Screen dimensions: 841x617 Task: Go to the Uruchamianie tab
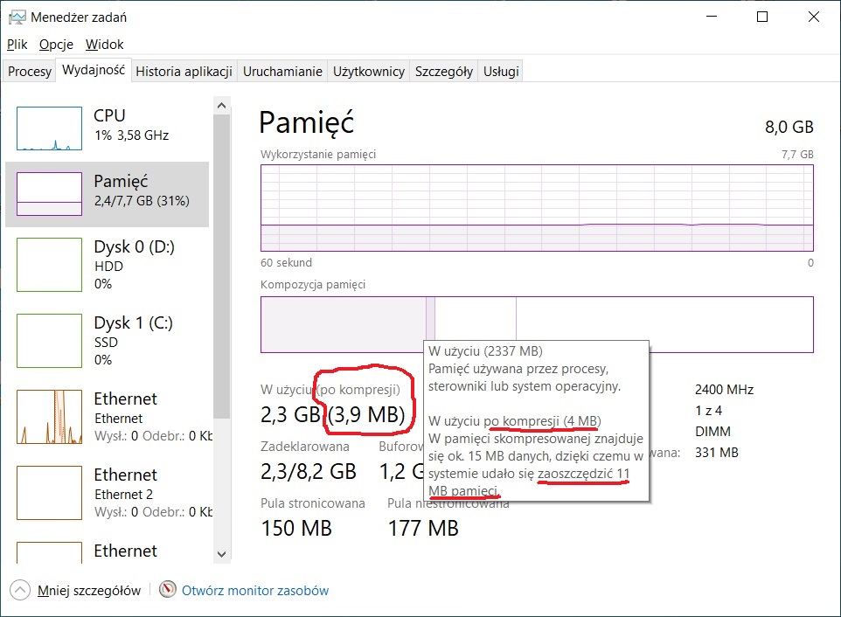[x=282, y=72]
